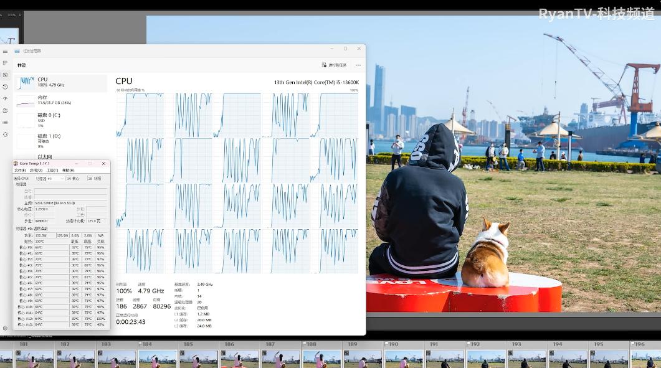Open the Options menu in Core Temp

pyautogui.click(x=36, y=170)
